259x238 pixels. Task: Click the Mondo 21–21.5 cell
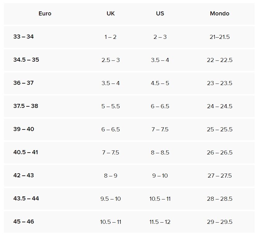point(219,37)
